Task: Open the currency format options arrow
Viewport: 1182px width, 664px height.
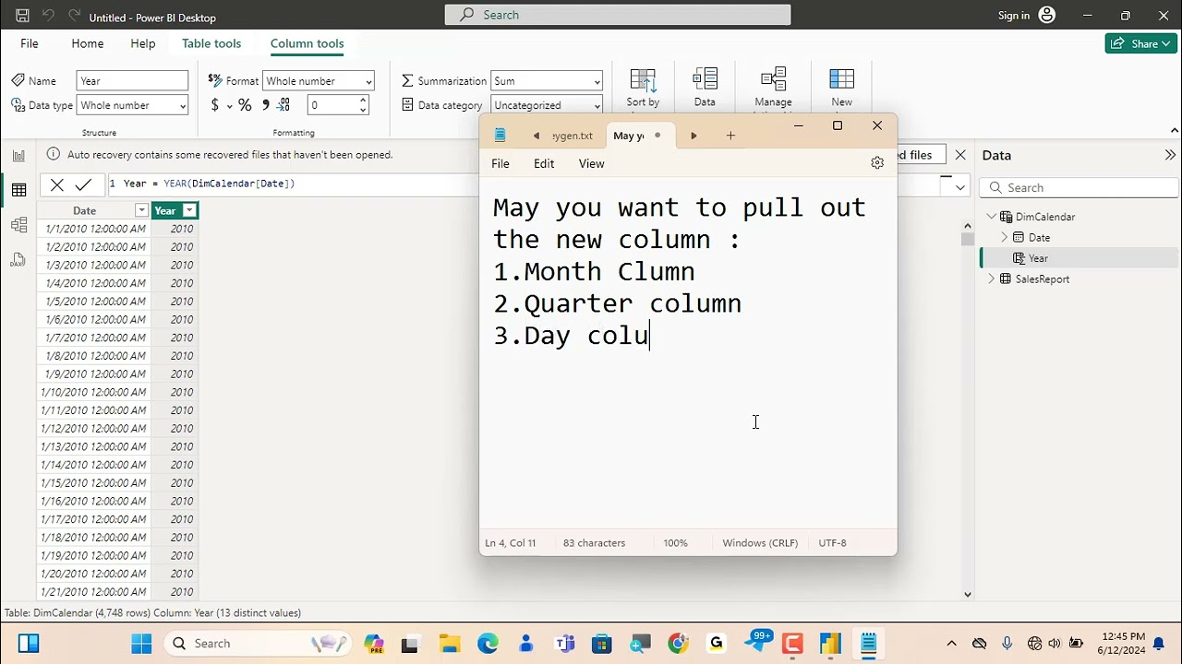Action: click(228, 106)
